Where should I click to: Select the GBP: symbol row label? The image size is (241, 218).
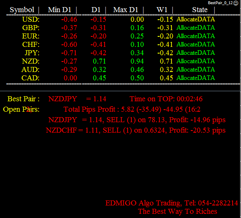click(31, 28)
